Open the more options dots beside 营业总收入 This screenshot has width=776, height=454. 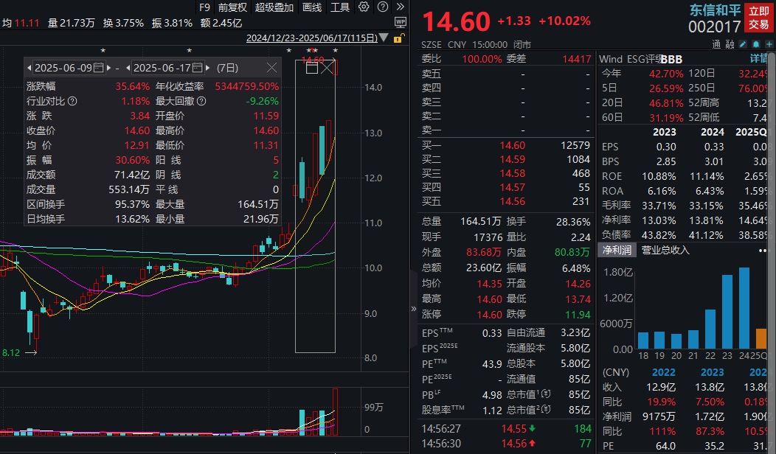(x=763, y=251)
